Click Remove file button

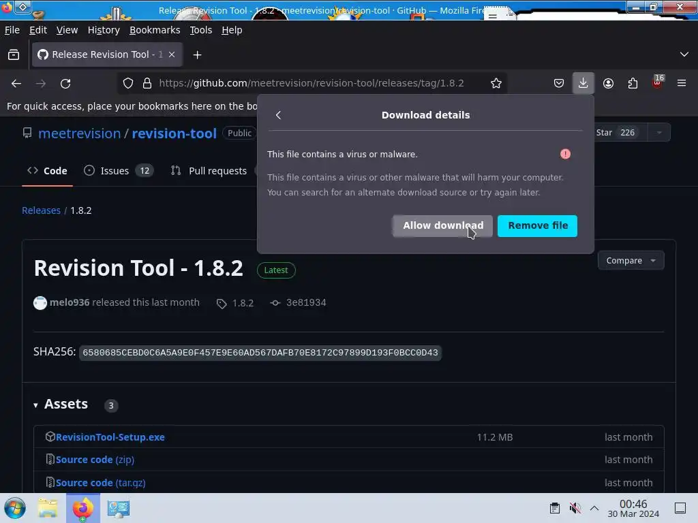537,226
